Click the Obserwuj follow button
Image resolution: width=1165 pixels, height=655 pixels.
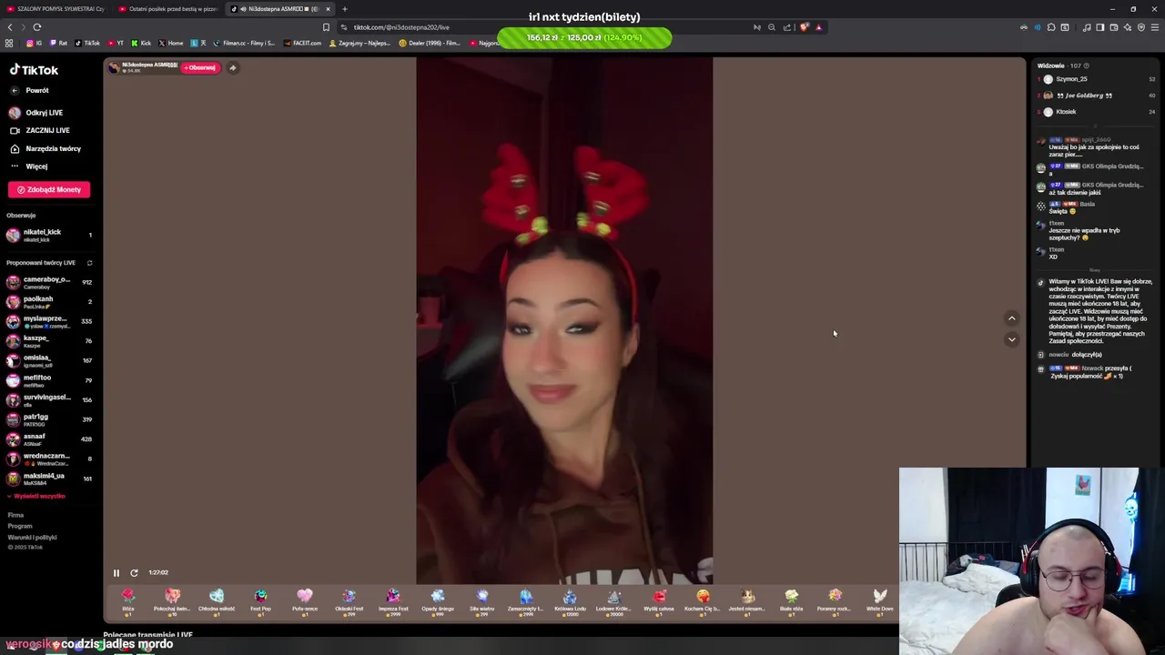(200, 67)
